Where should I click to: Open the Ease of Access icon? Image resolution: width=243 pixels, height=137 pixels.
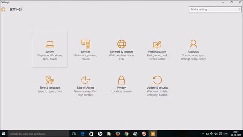pos(85,80)
